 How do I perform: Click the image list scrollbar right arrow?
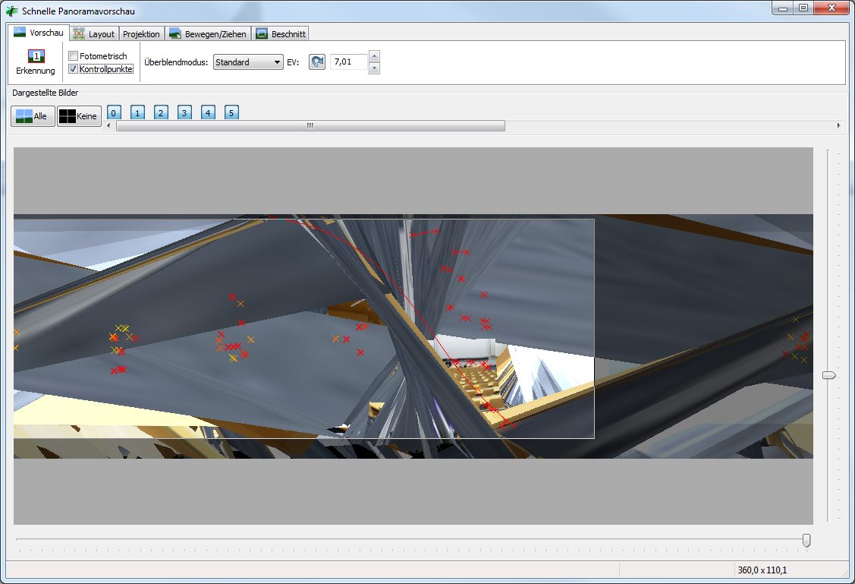pyautogui.click(x=838, y=125)
